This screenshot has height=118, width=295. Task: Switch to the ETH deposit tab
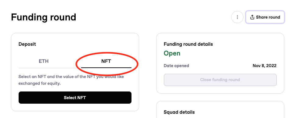(44, 61)
